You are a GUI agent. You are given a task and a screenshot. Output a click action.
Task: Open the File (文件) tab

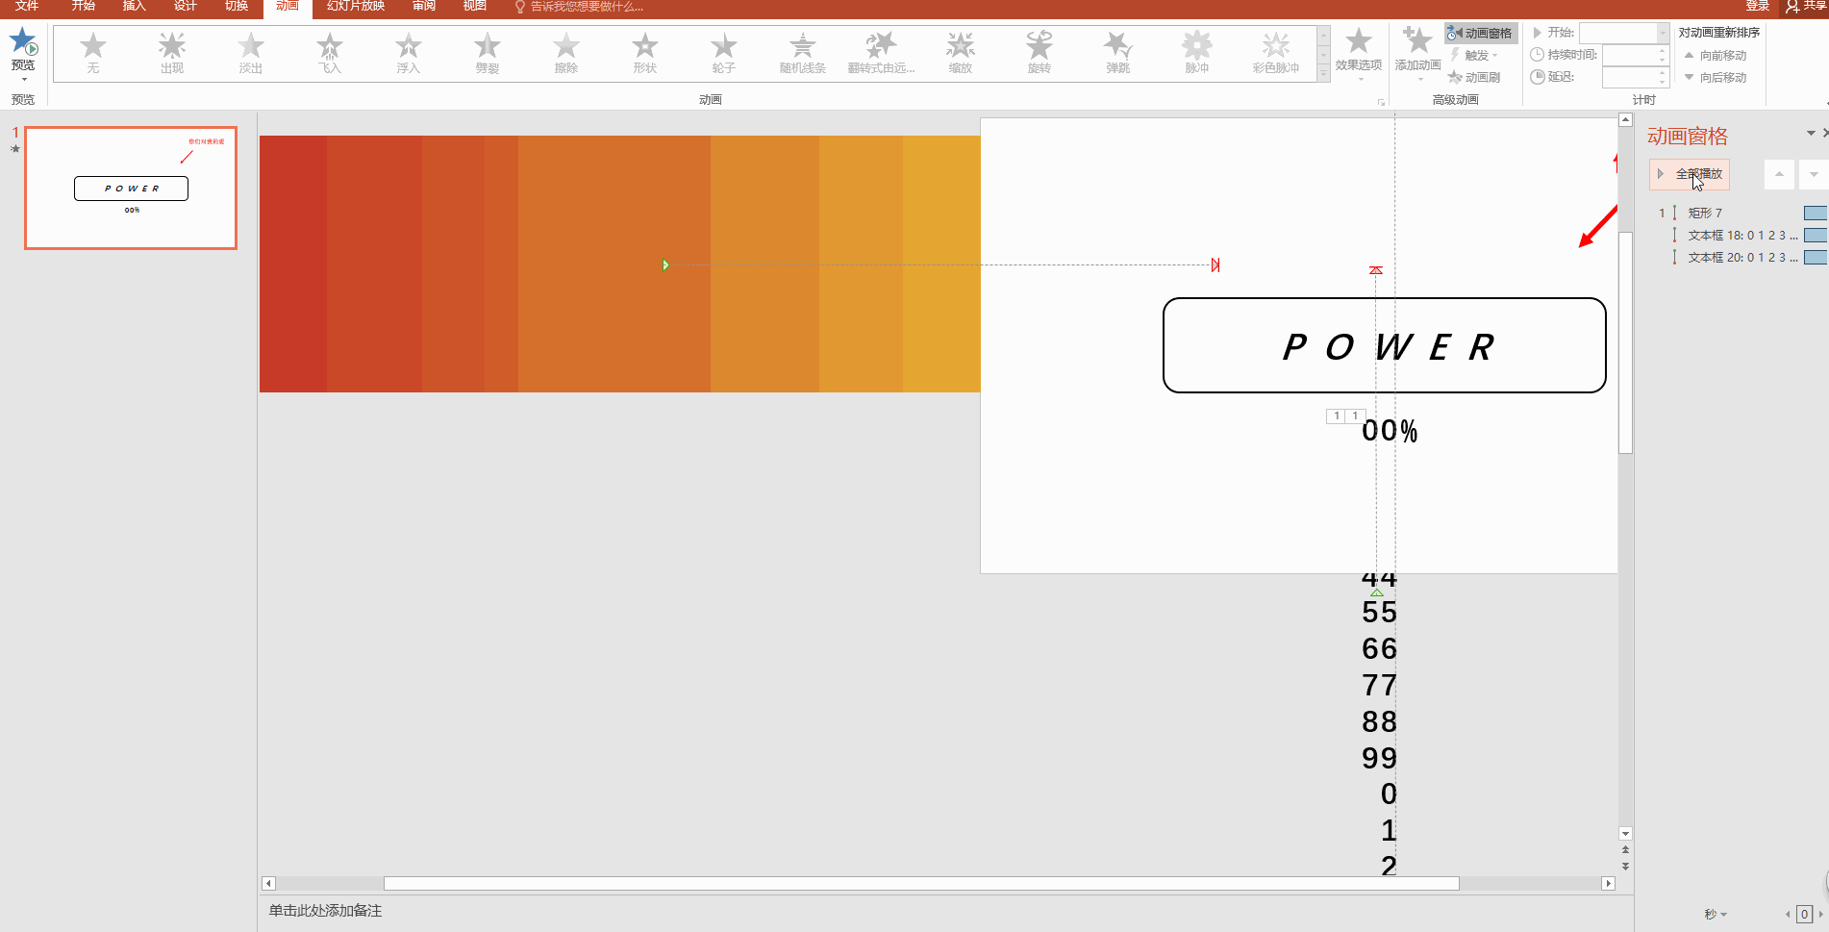tap(27, 6)
